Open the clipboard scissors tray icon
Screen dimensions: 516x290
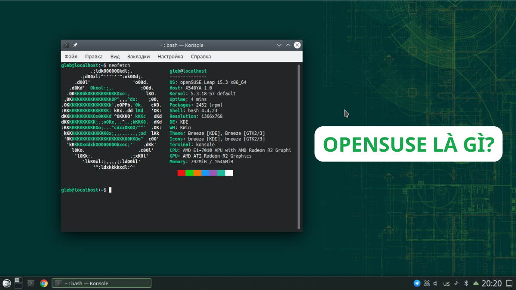(x=427, y=283)
